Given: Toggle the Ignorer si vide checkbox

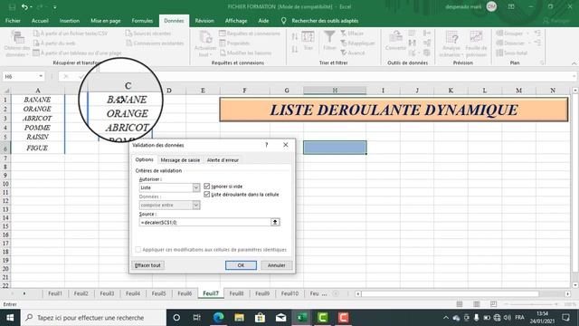Looking at the screenshot, I should [207, 187].
